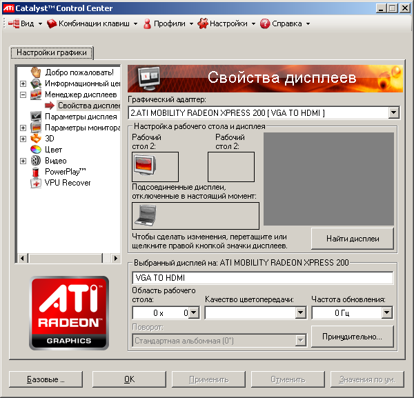Open the Область рабочего стола dropdown
Viewport: 414px width, 398px height.
194,312
